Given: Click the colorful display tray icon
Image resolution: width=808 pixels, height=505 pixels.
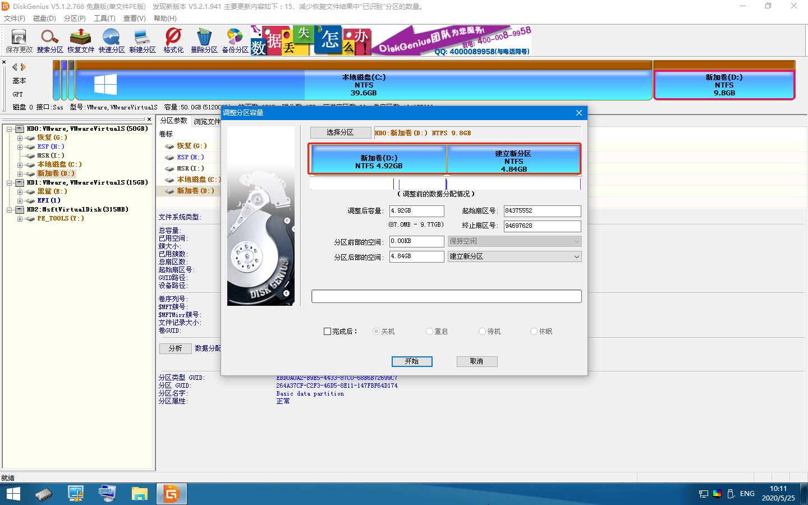Looking at the screenshot, I should (x=717, y=494).
